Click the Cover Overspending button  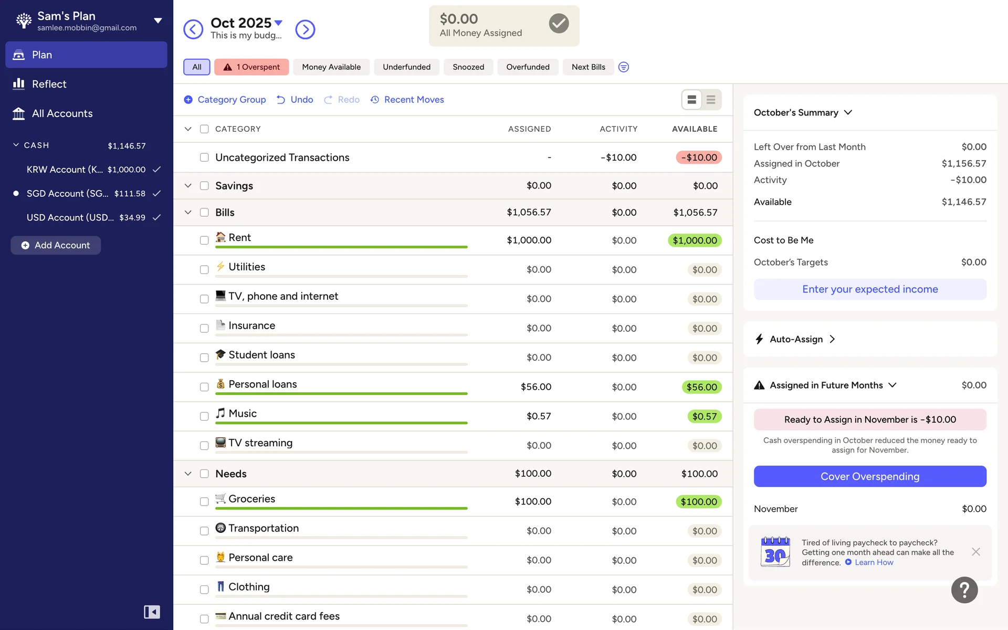click(x=869, y=477)
